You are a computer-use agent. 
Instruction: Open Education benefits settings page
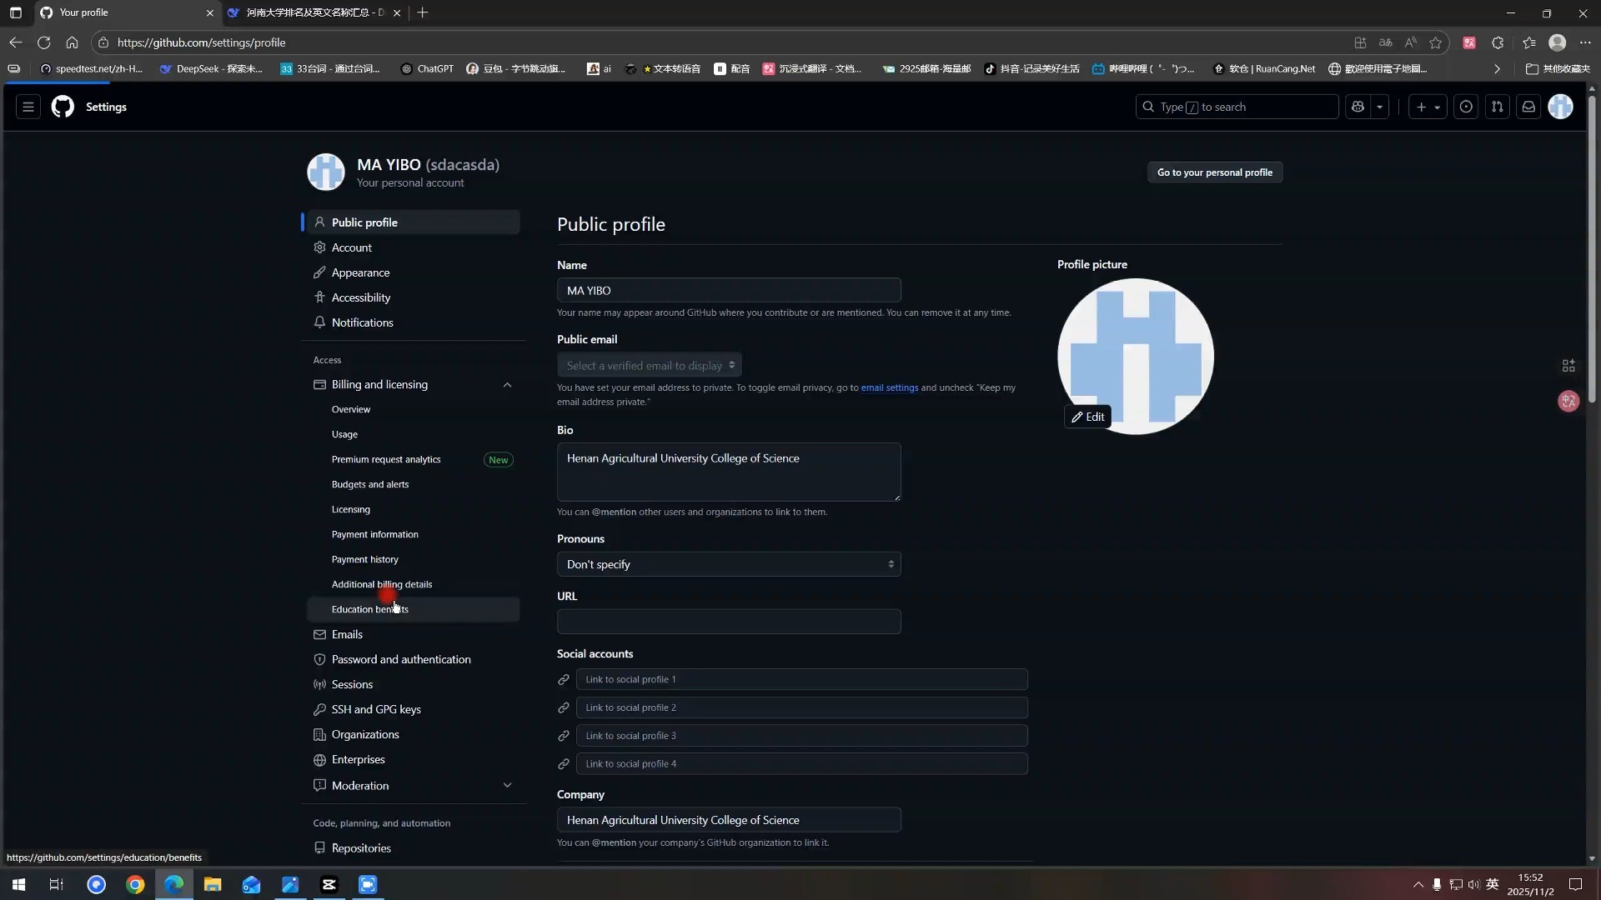[x=369, y=609]
